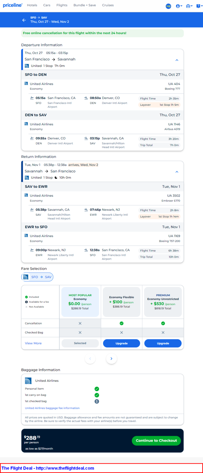Click the overnight moon icon on return summary
This screenshot has width=203, height=473.
(56, 177)
